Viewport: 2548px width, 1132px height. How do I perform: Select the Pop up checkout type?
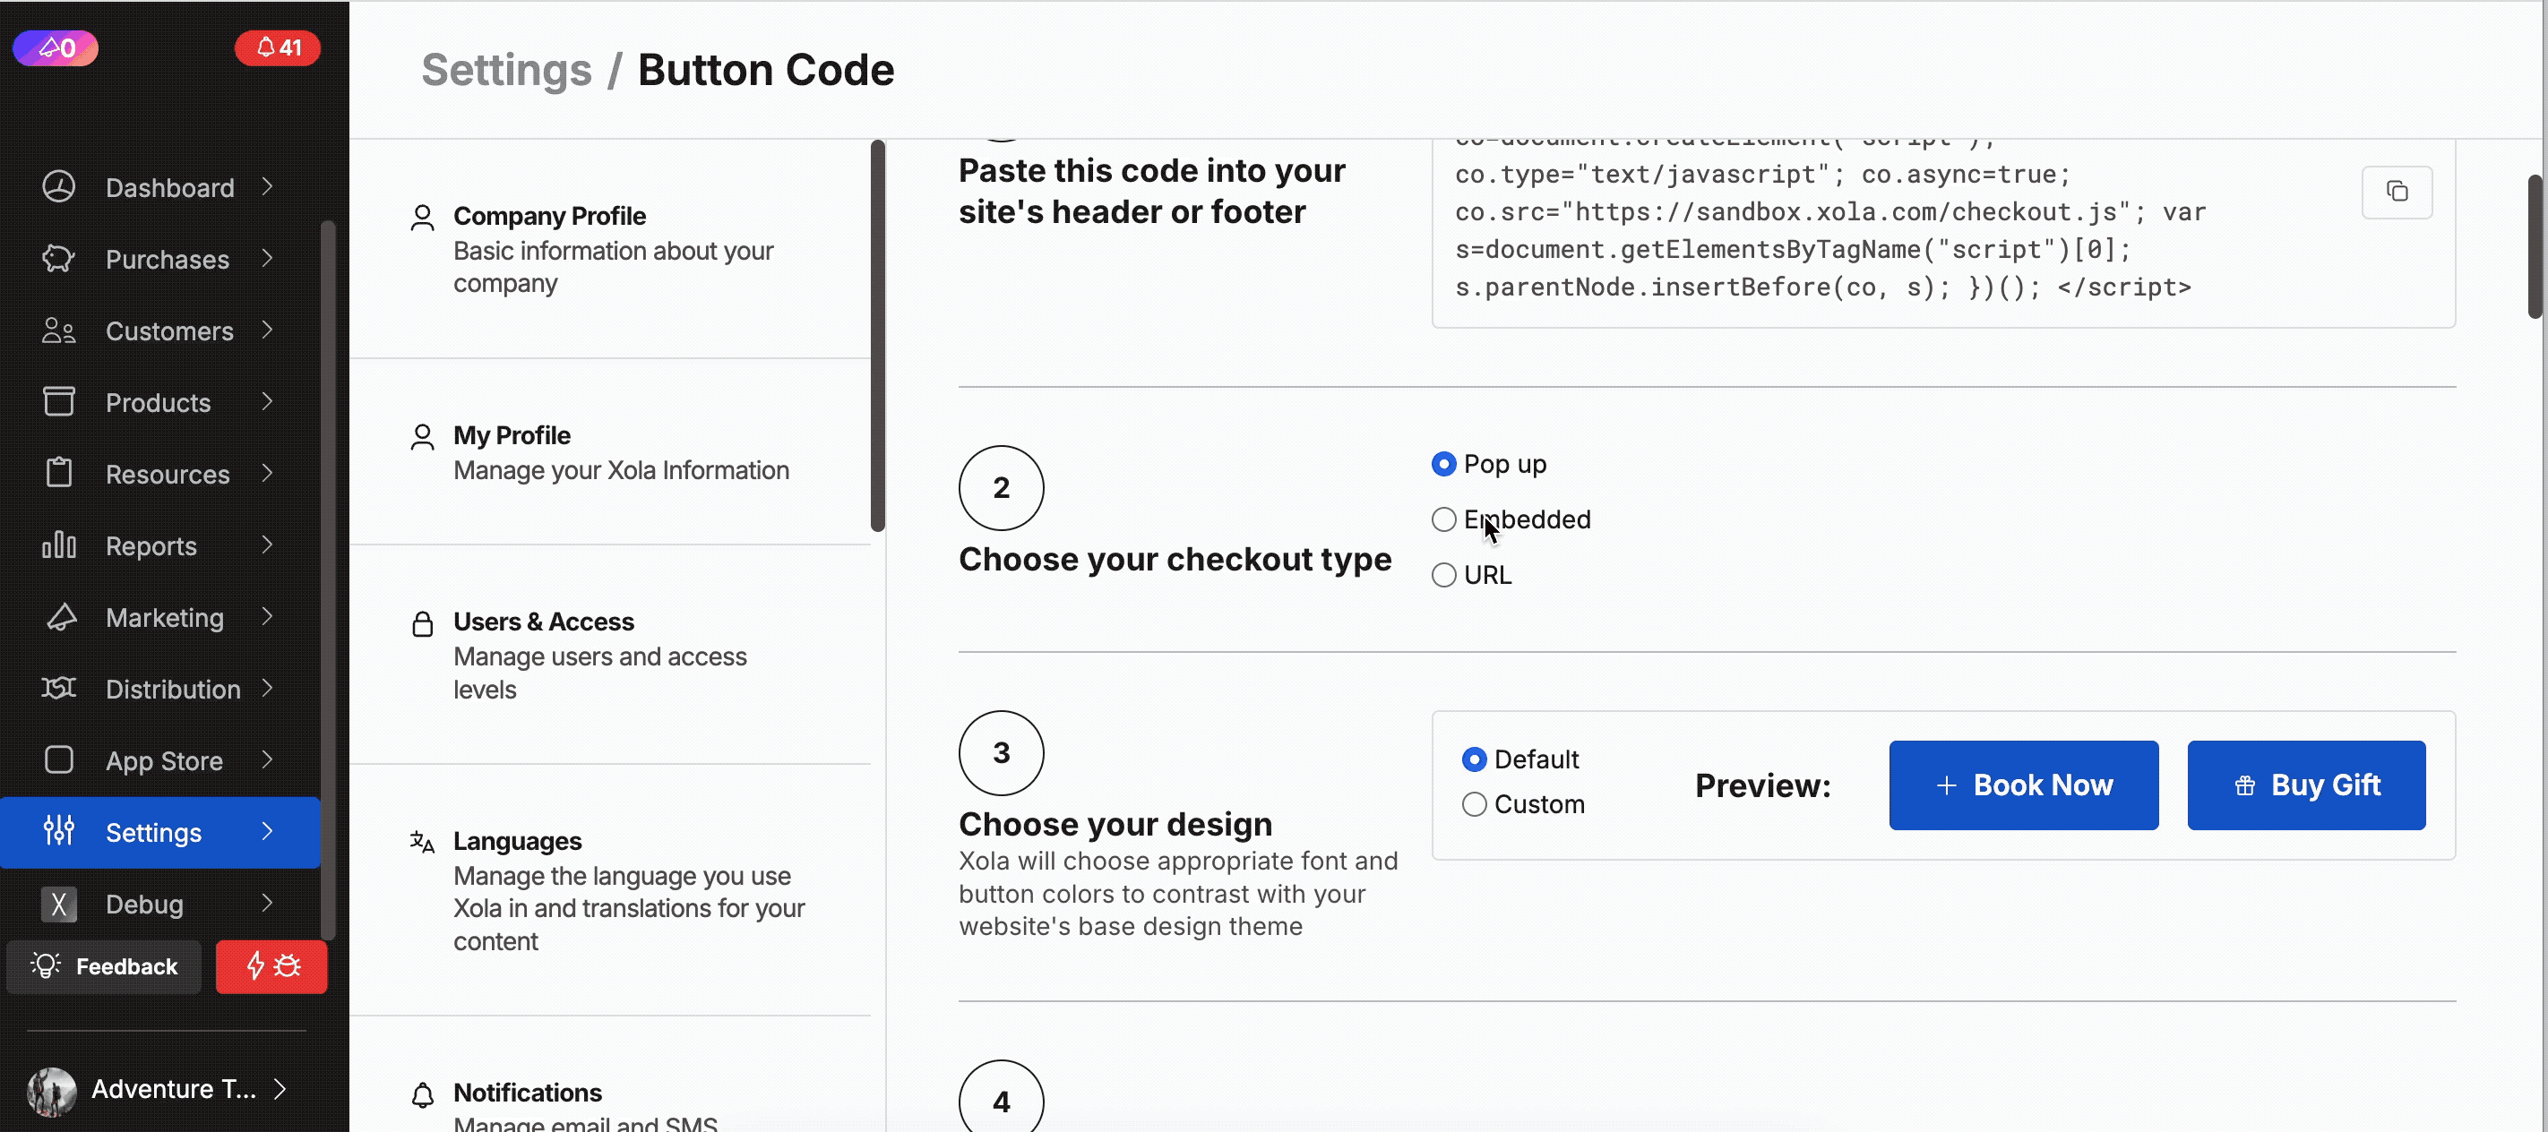click(x=1444, y=464)
